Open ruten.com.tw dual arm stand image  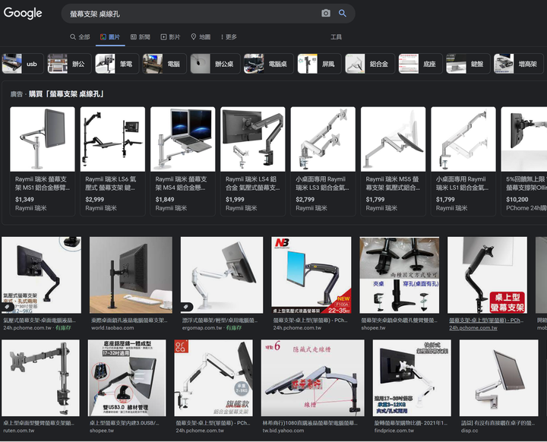(x=40, y=377)
